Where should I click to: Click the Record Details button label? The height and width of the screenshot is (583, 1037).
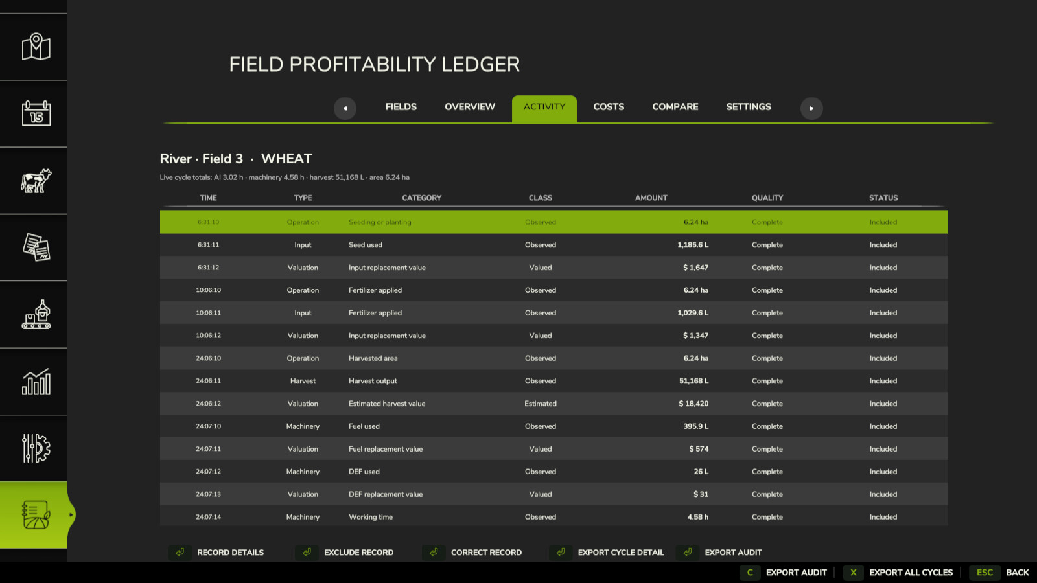click(231, 553)
